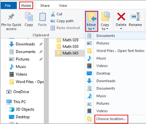Switch to the Home ribbon tab
Screen dimensions: 146x124
[x=26, y=5]
